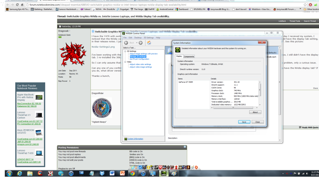Switch to the Components tab
This screenshot has width=319, height=179.
point(189,57)
